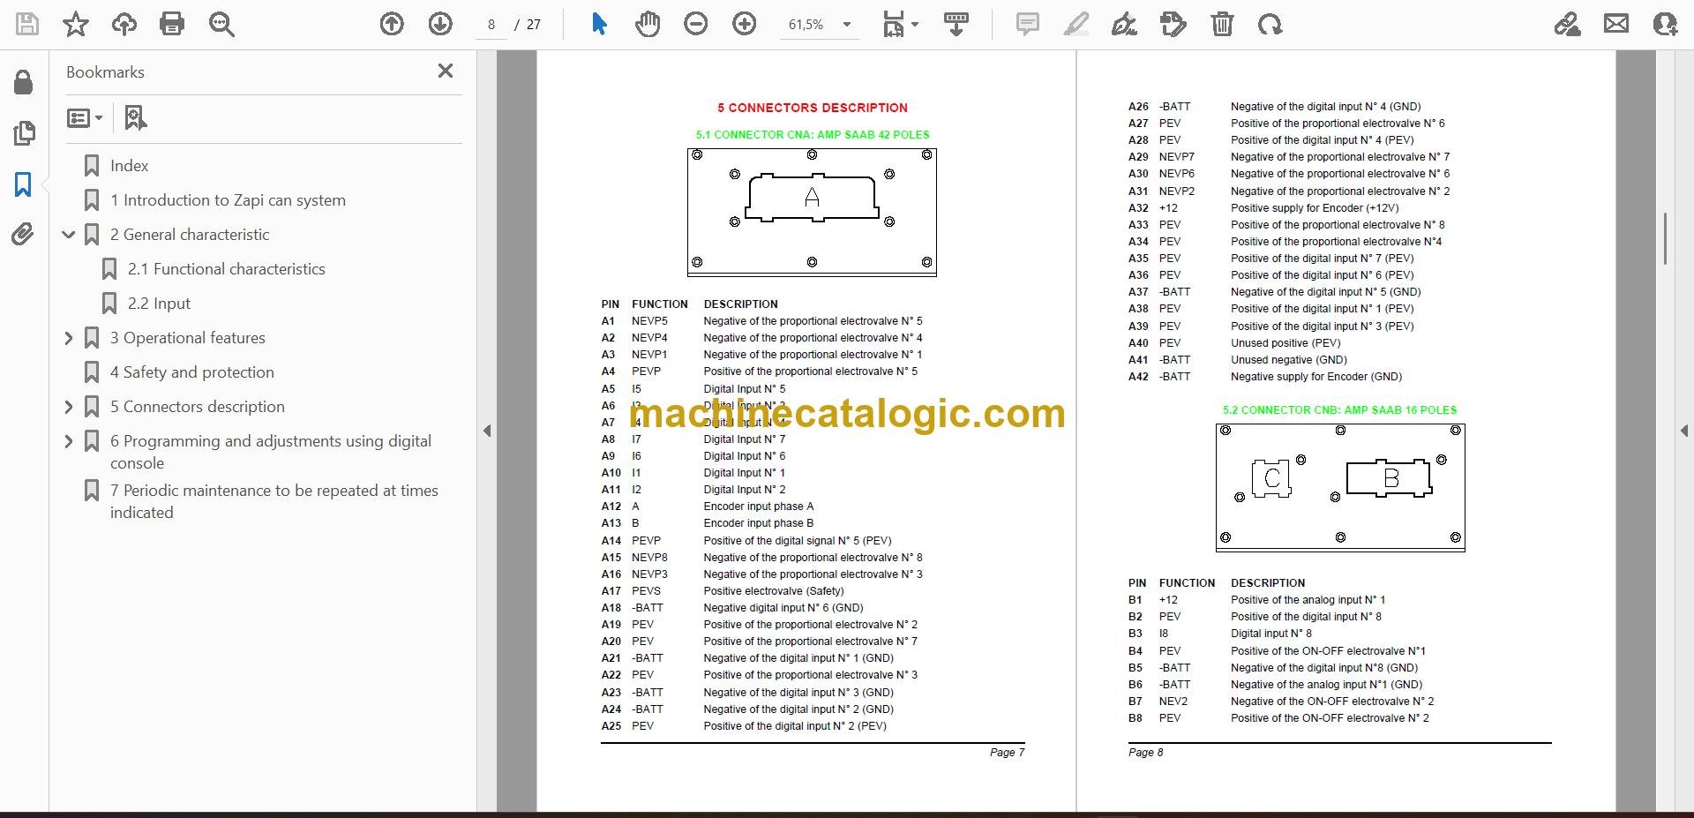Click the stamp tool icon
The image size is (1694, 818).
click(x=1173, y=24)
